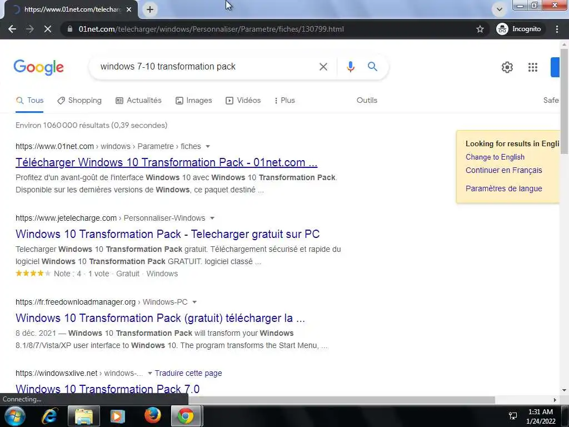Viewport: 569px width, 427px height.
Task: Expand the dropdown arrow next to the jetelecharge.com URL
Action: coord(212,218)
